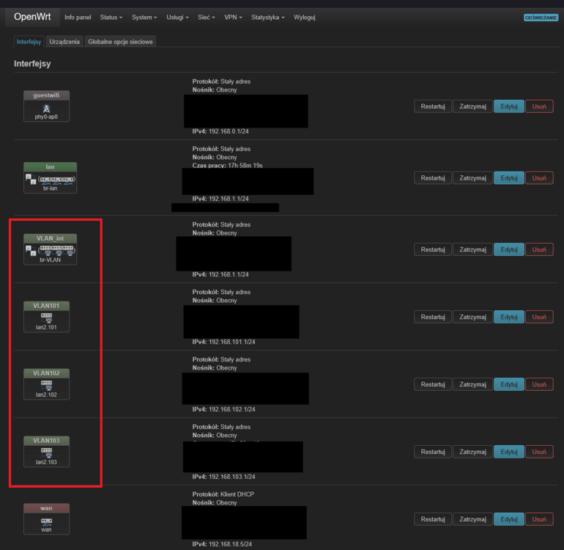The image size is (564, 550).
Task: Click the OpenWrt brand logo link
Action: pyautogui.click(x=32, y=17)
